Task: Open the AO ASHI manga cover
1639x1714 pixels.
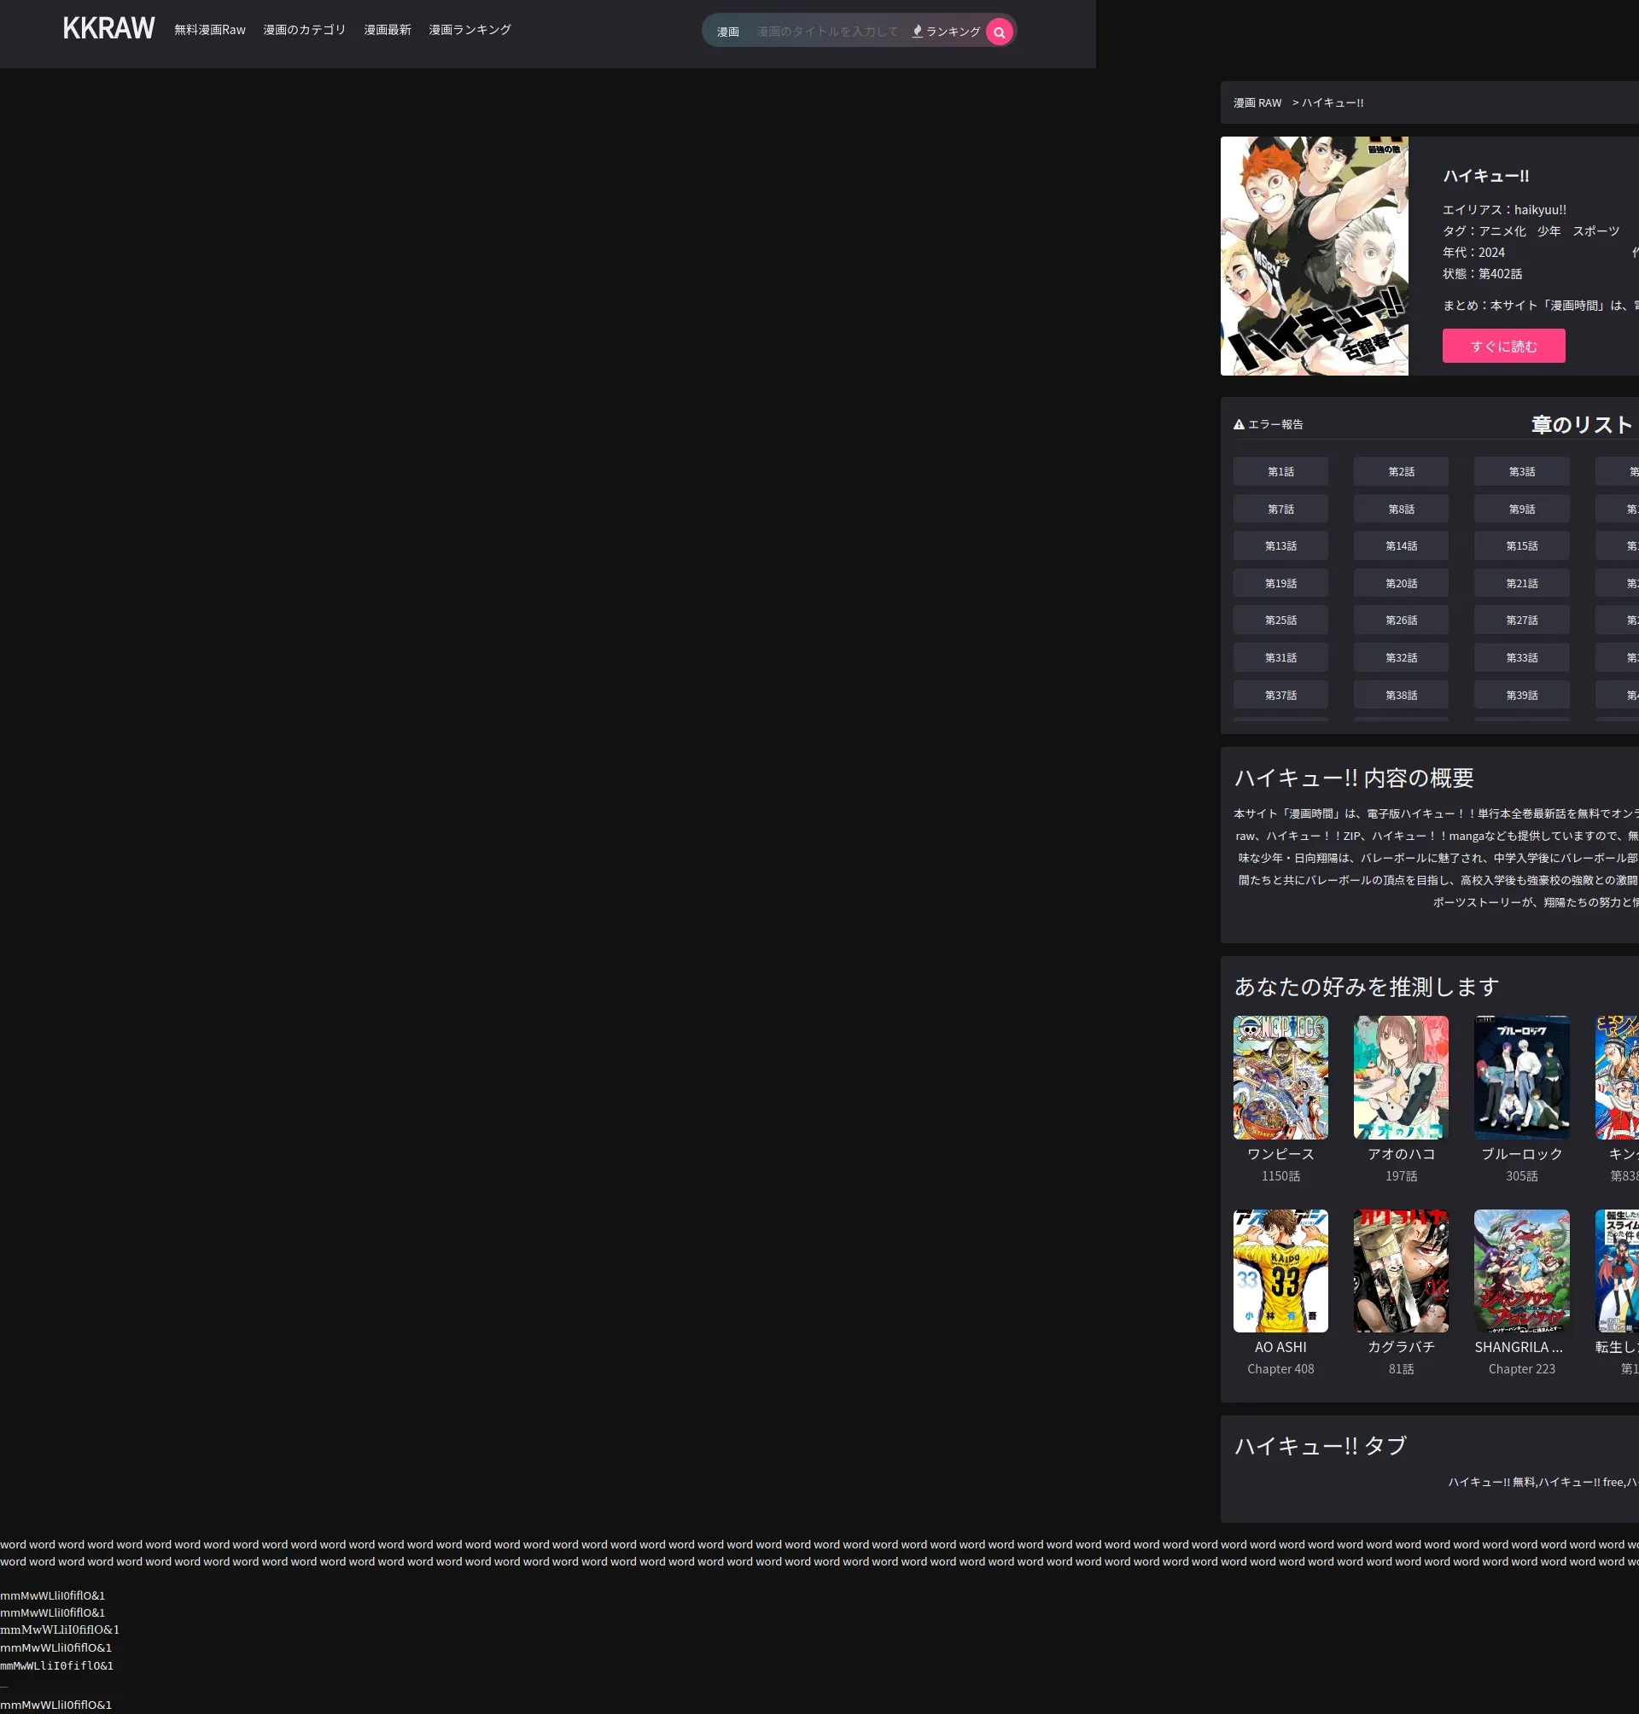Action: 1280,1270
